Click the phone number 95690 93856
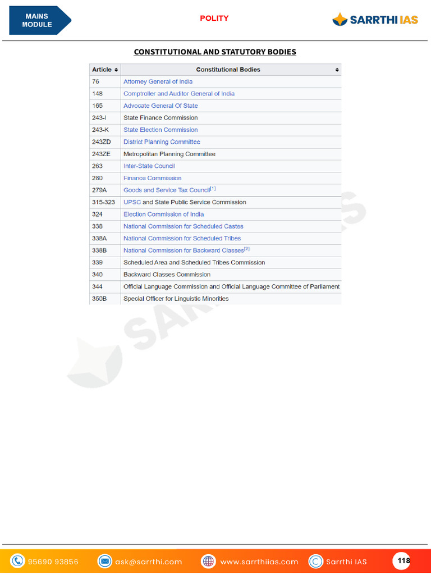This screenshot has height=575, width=431. tap(53, 562)
